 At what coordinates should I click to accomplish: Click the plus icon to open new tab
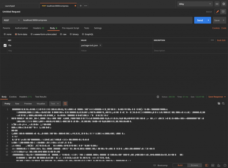click(81, 6)
